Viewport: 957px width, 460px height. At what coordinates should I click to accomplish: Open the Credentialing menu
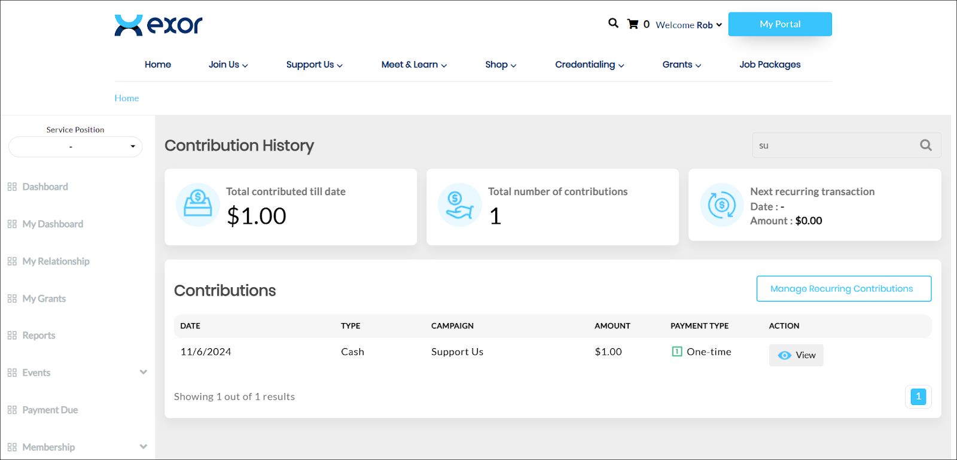pyautogui.click(x=589, y=65)
